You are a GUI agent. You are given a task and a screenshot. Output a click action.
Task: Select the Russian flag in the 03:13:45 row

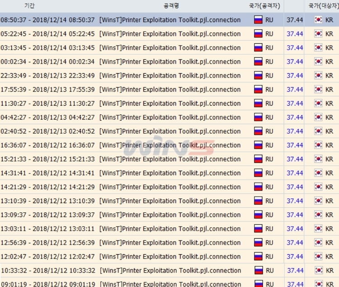[258, 48]
